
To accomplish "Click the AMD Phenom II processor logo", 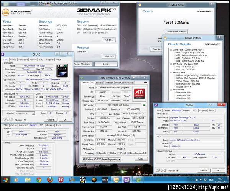I will (62, 70).
